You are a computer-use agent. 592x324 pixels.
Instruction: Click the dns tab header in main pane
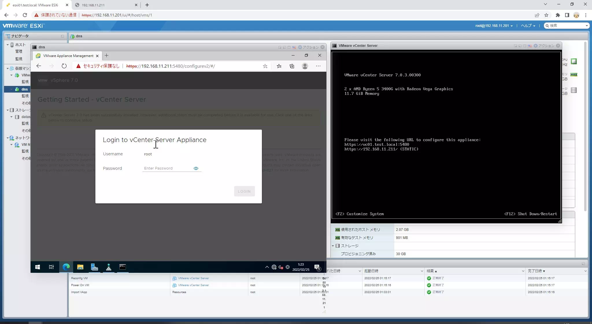pos(76,36)
